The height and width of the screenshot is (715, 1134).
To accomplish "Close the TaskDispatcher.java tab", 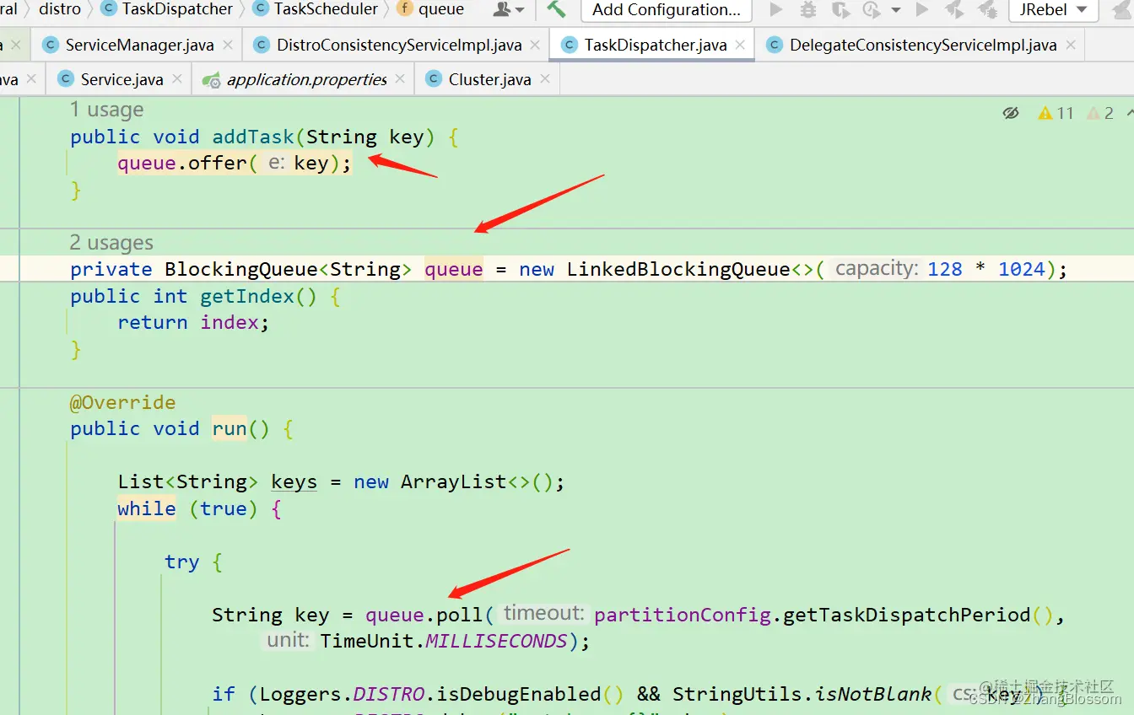I will [740, 45].
